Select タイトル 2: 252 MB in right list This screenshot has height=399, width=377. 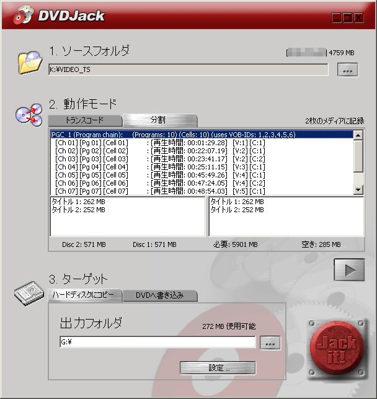237,210
